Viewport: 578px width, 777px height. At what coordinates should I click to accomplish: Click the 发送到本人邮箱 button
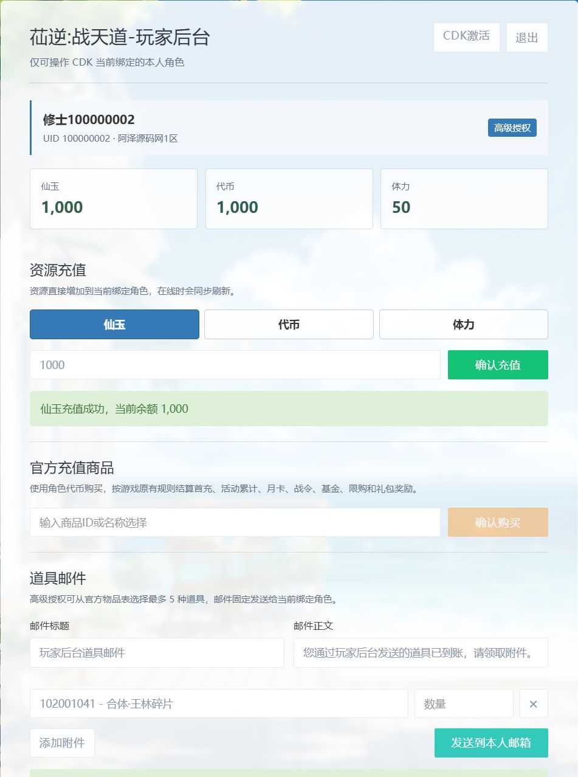point(491,743)
